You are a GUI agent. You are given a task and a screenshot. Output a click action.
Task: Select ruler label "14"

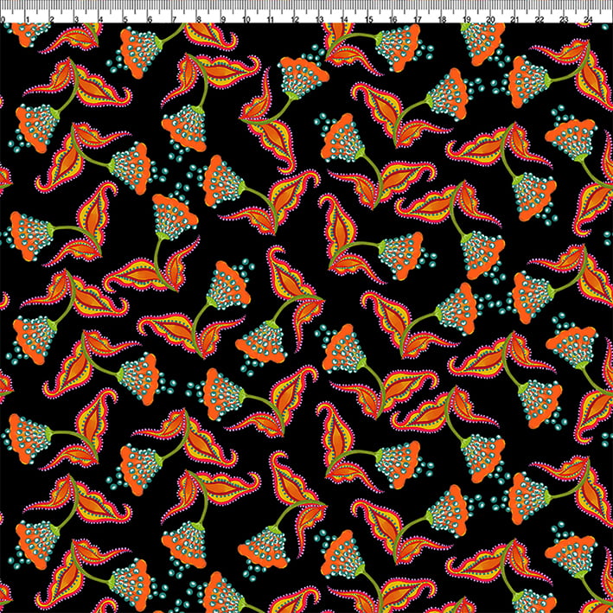(x=344, y=20)
